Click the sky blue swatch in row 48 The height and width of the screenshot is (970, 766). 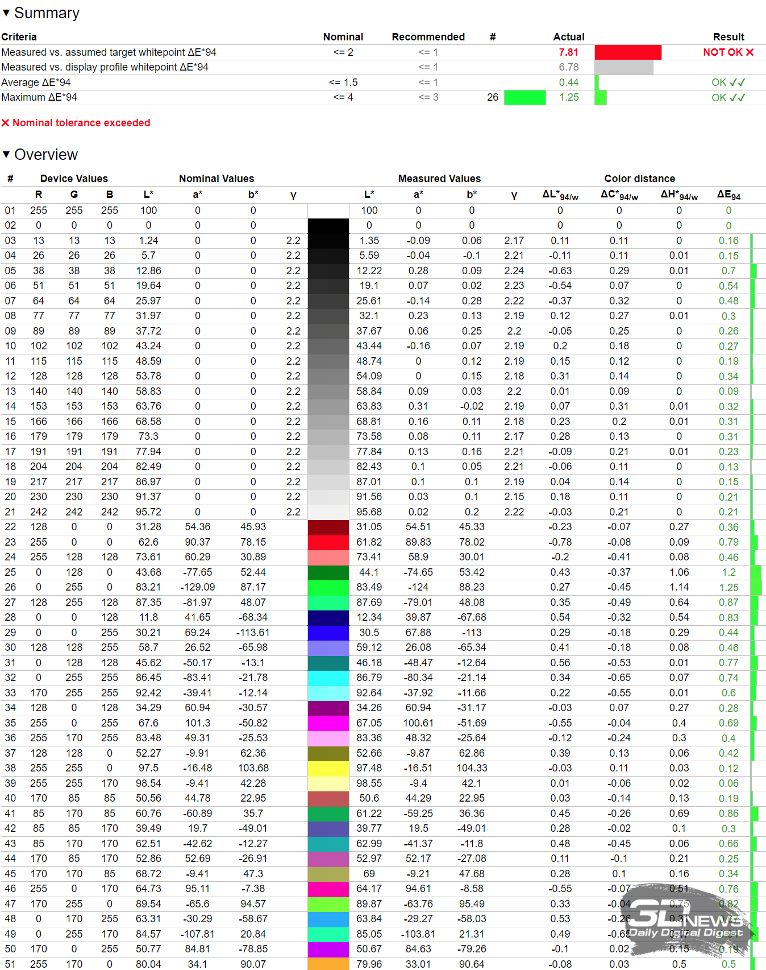tap(328, 919)
